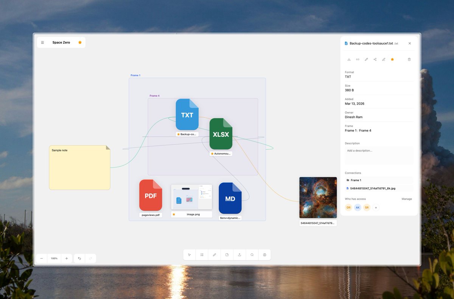Click the Dinesh Ram owner name
Viewport: 454px width, 299px height.
click(354, 117)
